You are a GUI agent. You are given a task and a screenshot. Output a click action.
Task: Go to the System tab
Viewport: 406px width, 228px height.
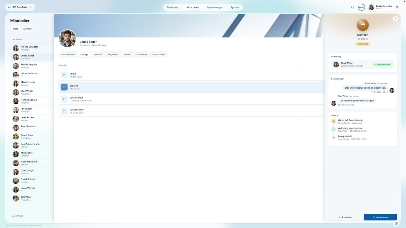[x=235, y=7]
